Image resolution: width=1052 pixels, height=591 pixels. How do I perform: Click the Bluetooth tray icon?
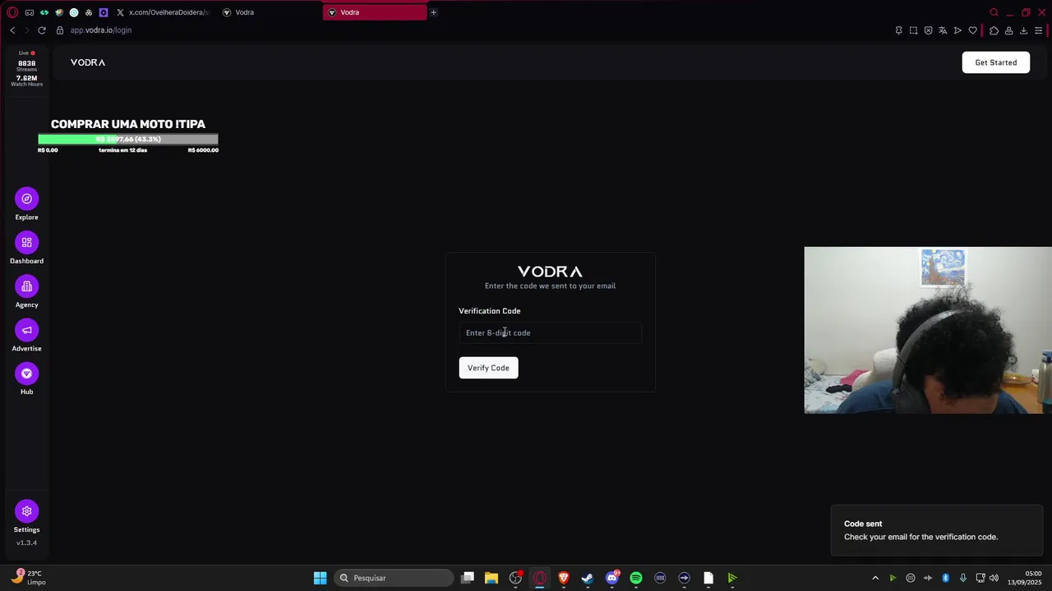coord(945,578)
